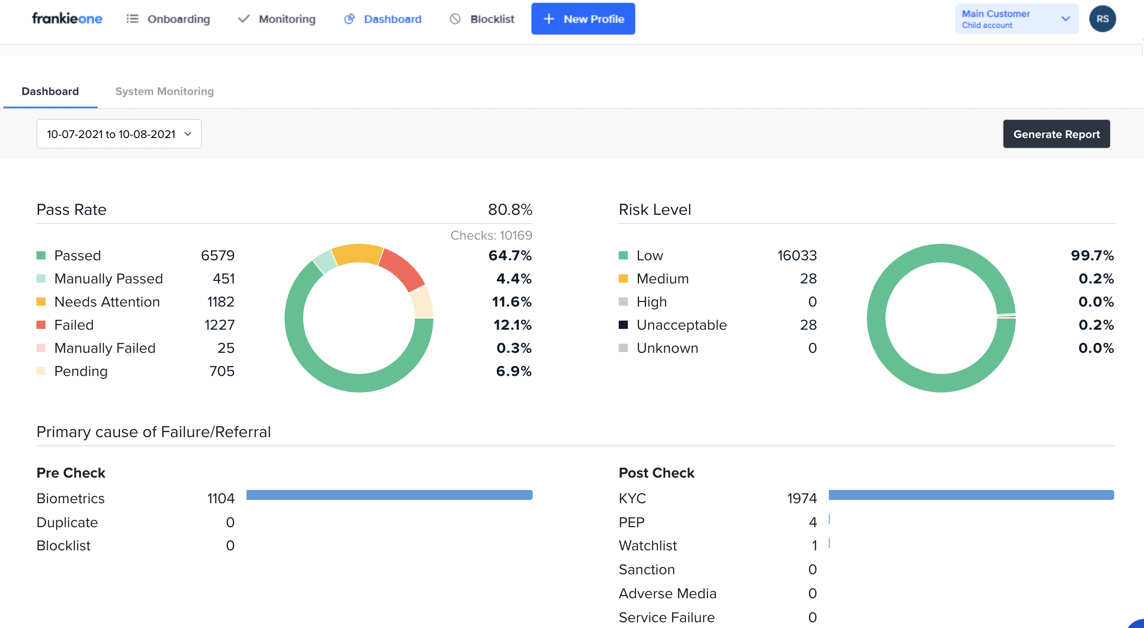The height and width of the screenshot is (628, 1144).
Task: Click the Blocklist prohibited icon
Action: (455, 19)
